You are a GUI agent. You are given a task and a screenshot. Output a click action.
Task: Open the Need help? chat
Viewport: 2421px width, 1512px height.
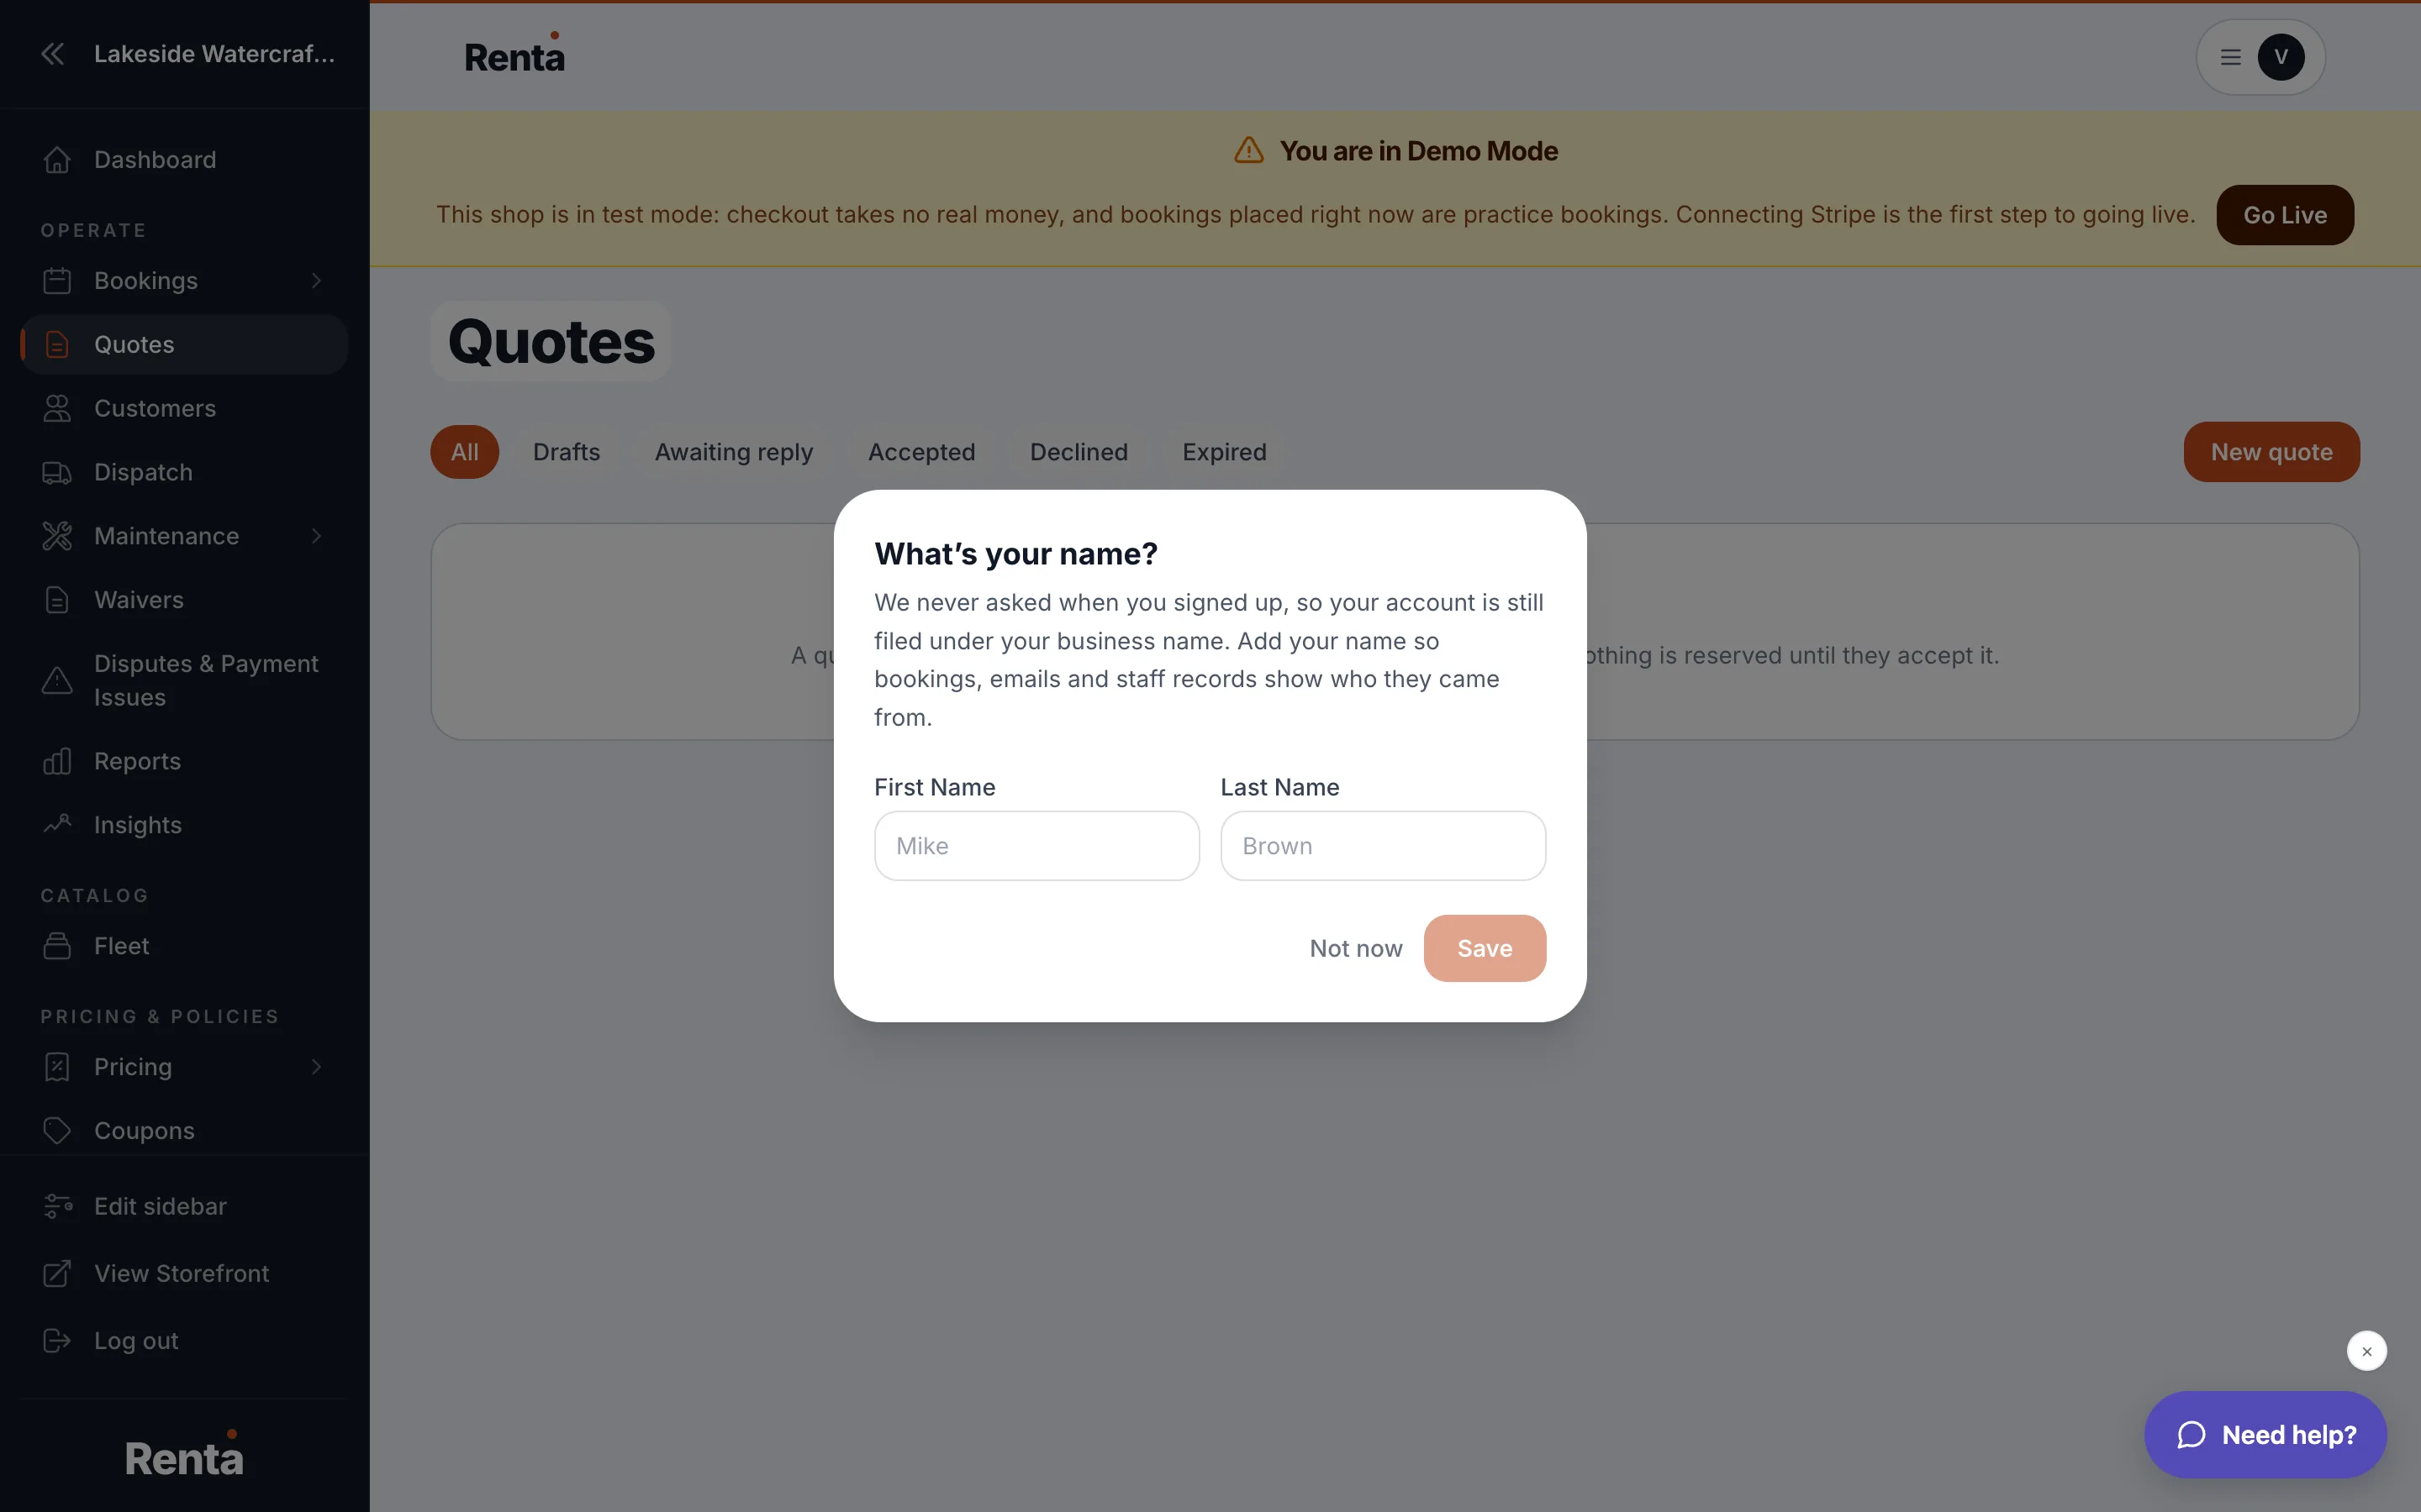coord(2265,1435)
